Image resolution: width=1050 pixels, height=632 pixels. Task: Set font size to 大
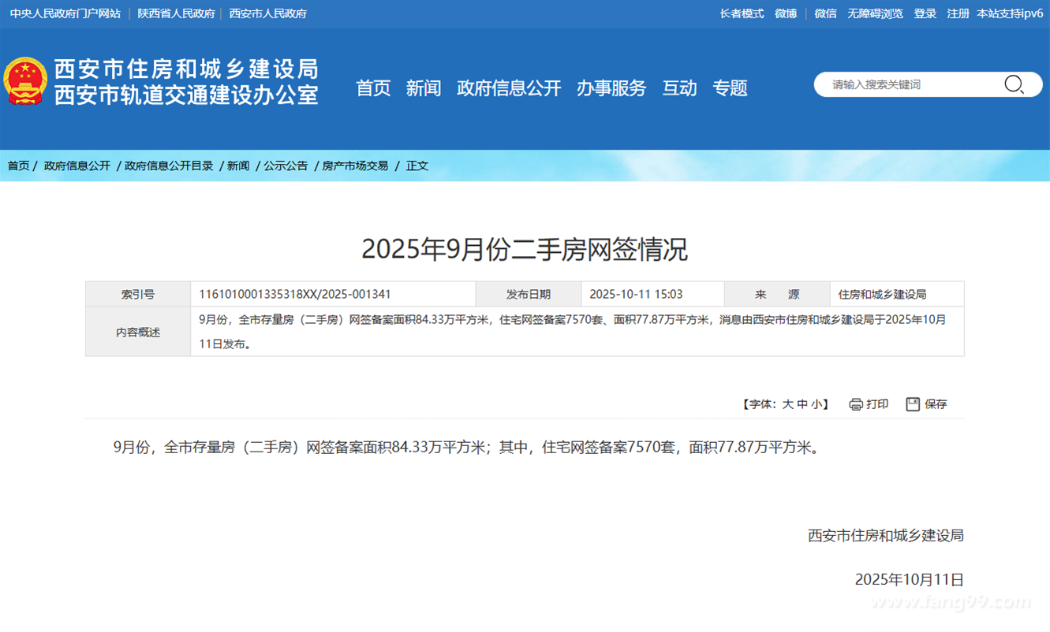tap(787, 404)
